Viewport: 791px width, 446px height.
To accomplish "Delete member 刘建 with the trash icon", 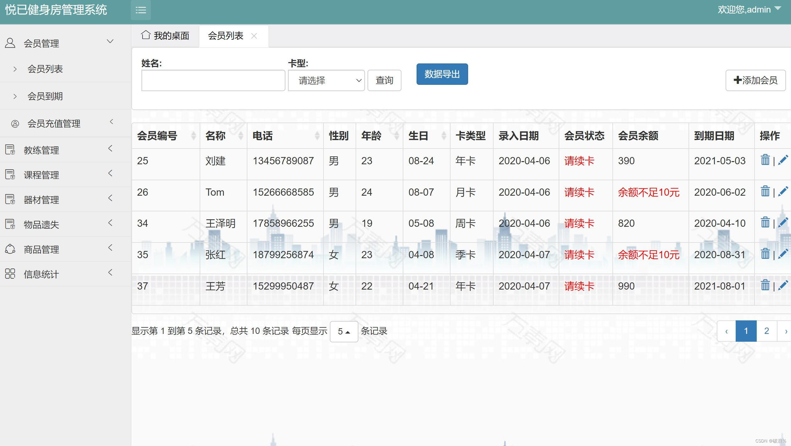I will click(x=765, y=160).
